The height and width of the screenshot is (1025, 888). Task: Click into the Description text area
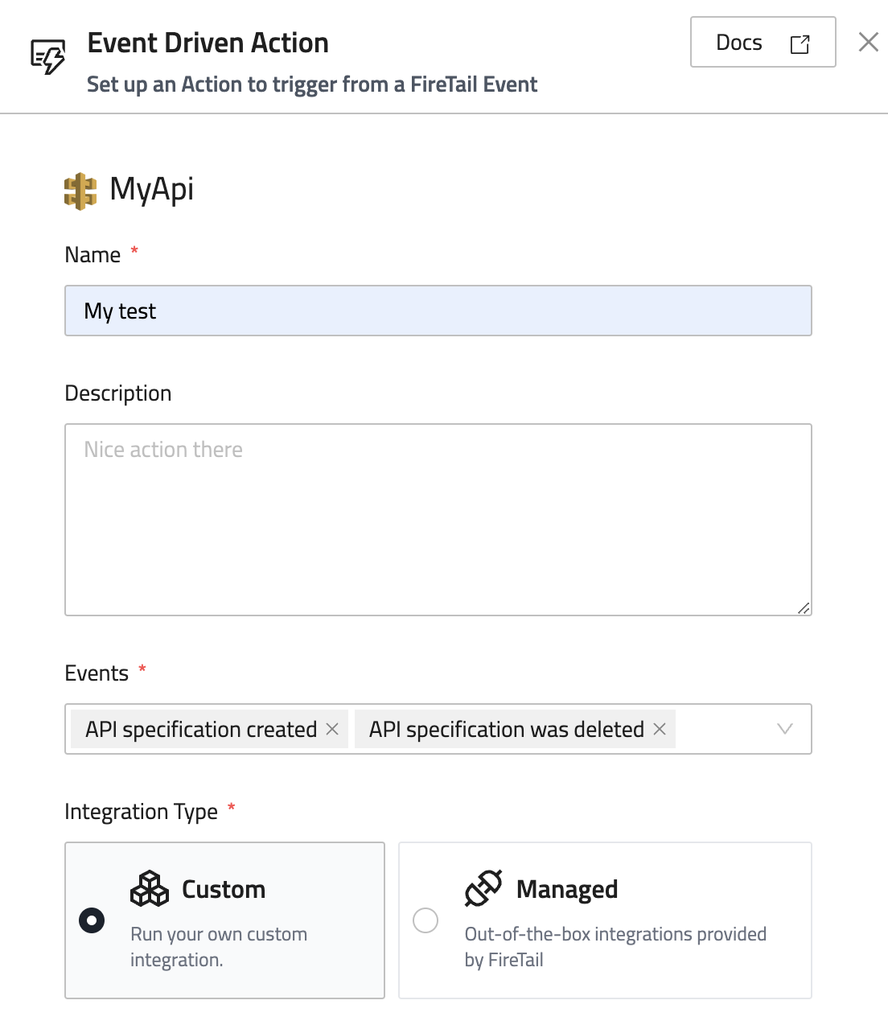click(438, 519)
